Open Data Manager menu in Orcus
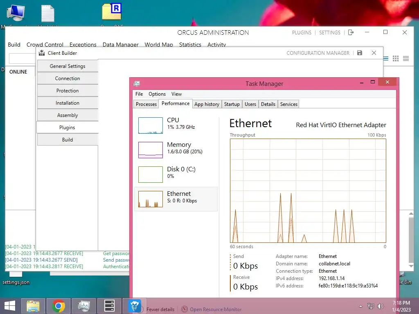This screenshot has height=314, width=419. pos(121,45)
